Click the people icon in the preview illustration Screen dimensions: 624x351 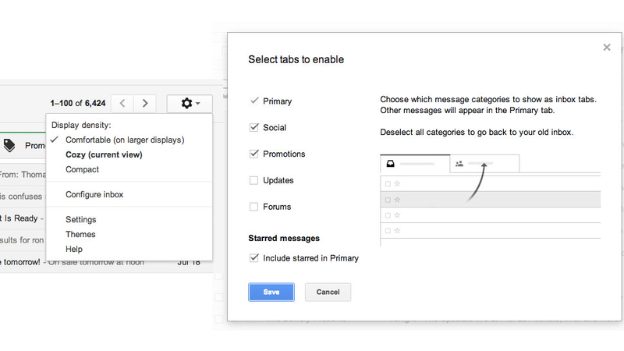click(459, 164)
